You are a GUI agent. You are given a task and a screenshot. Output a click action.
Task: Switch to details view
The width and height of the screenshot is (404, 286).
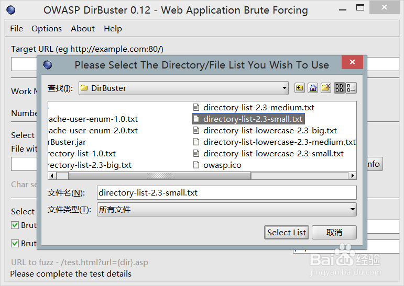tap(351, 88)
